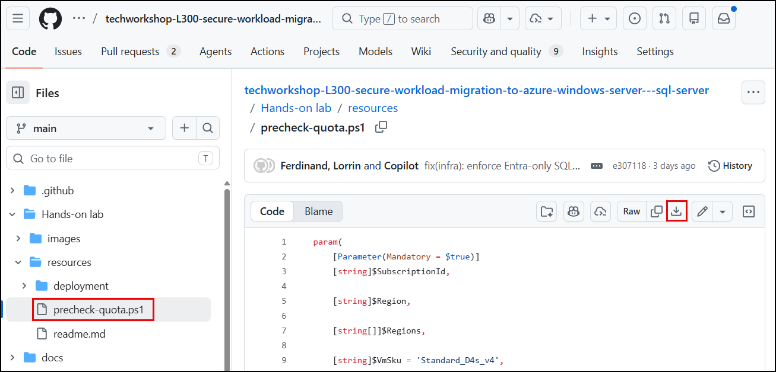Go to GitHub homepage via Octocat logo
The width and height of the screenshot is (776, 372).
click(50, 18)
